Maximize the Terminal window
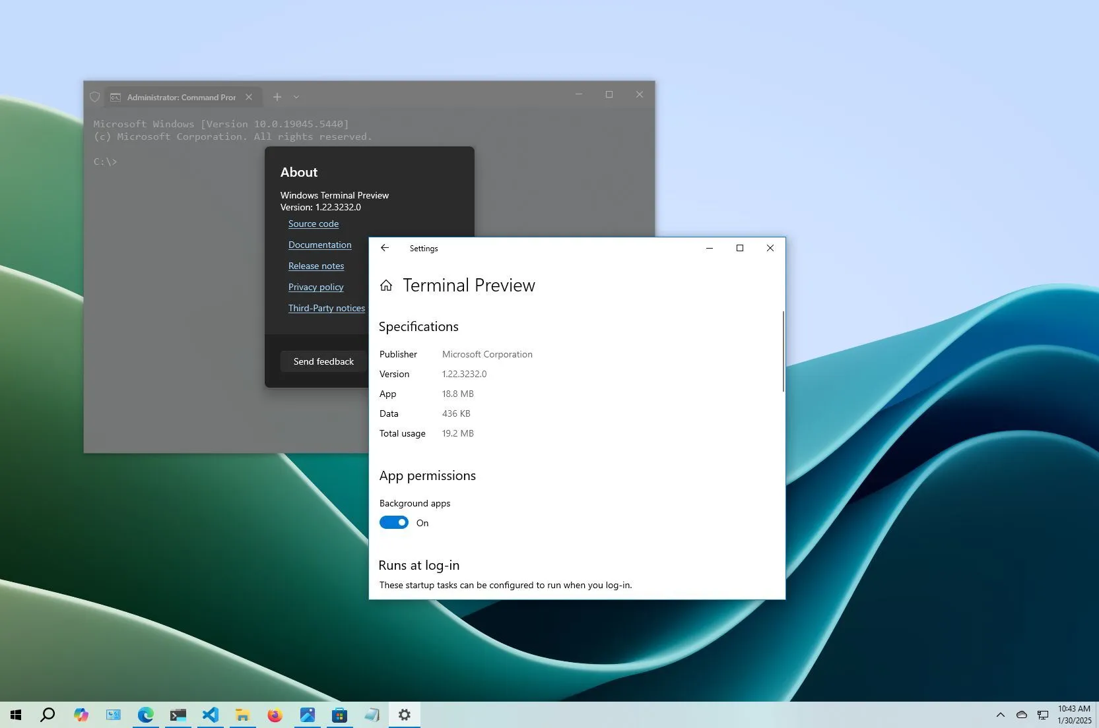 coord(609,94)
